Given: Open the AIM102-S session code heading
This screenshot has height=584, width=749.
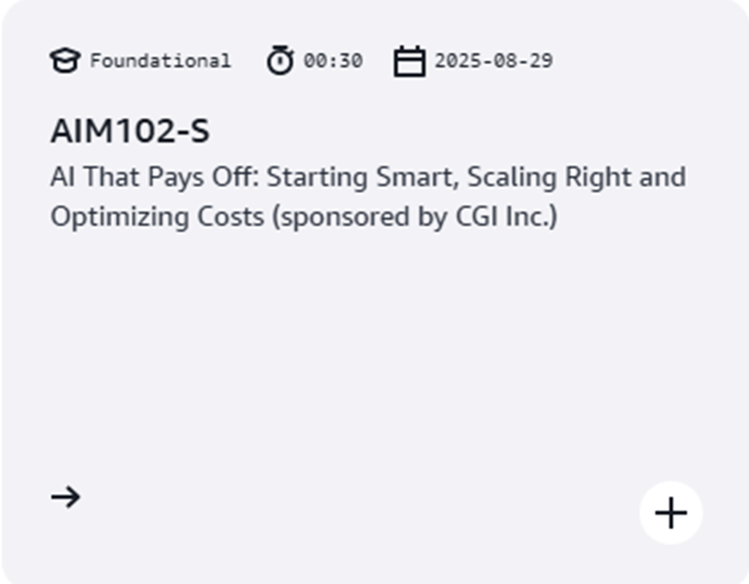Looking at the screenshot, I should tap(130, 132).
